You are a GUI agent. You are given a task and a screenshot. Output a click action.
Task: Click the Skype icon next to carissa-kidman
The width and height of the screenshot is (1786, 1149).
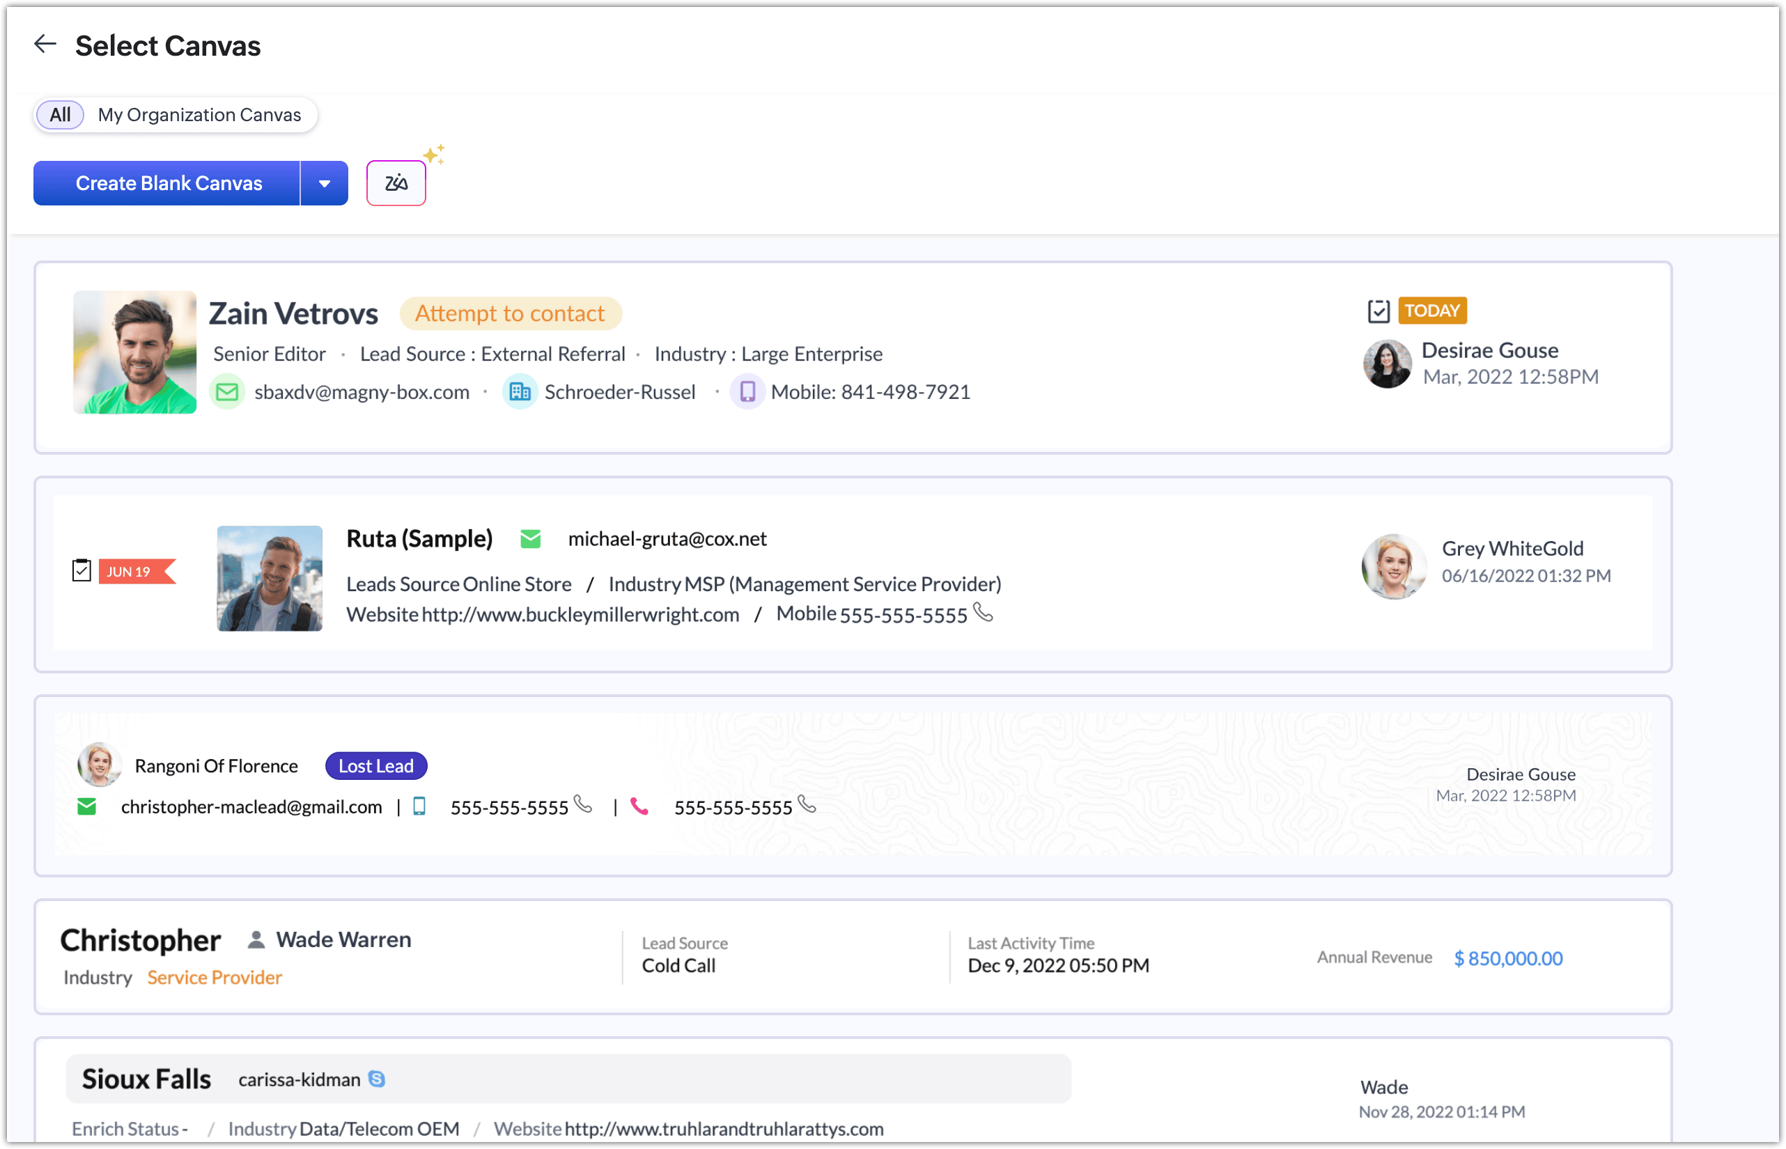(377, 1079)
